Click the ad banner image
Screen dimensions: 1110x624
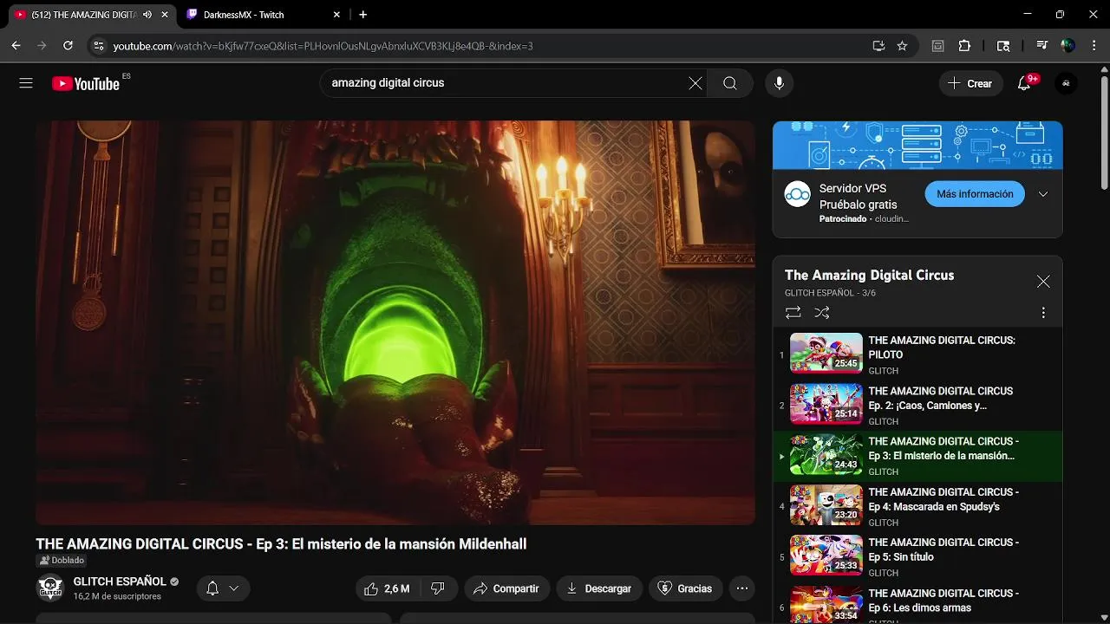917,145
